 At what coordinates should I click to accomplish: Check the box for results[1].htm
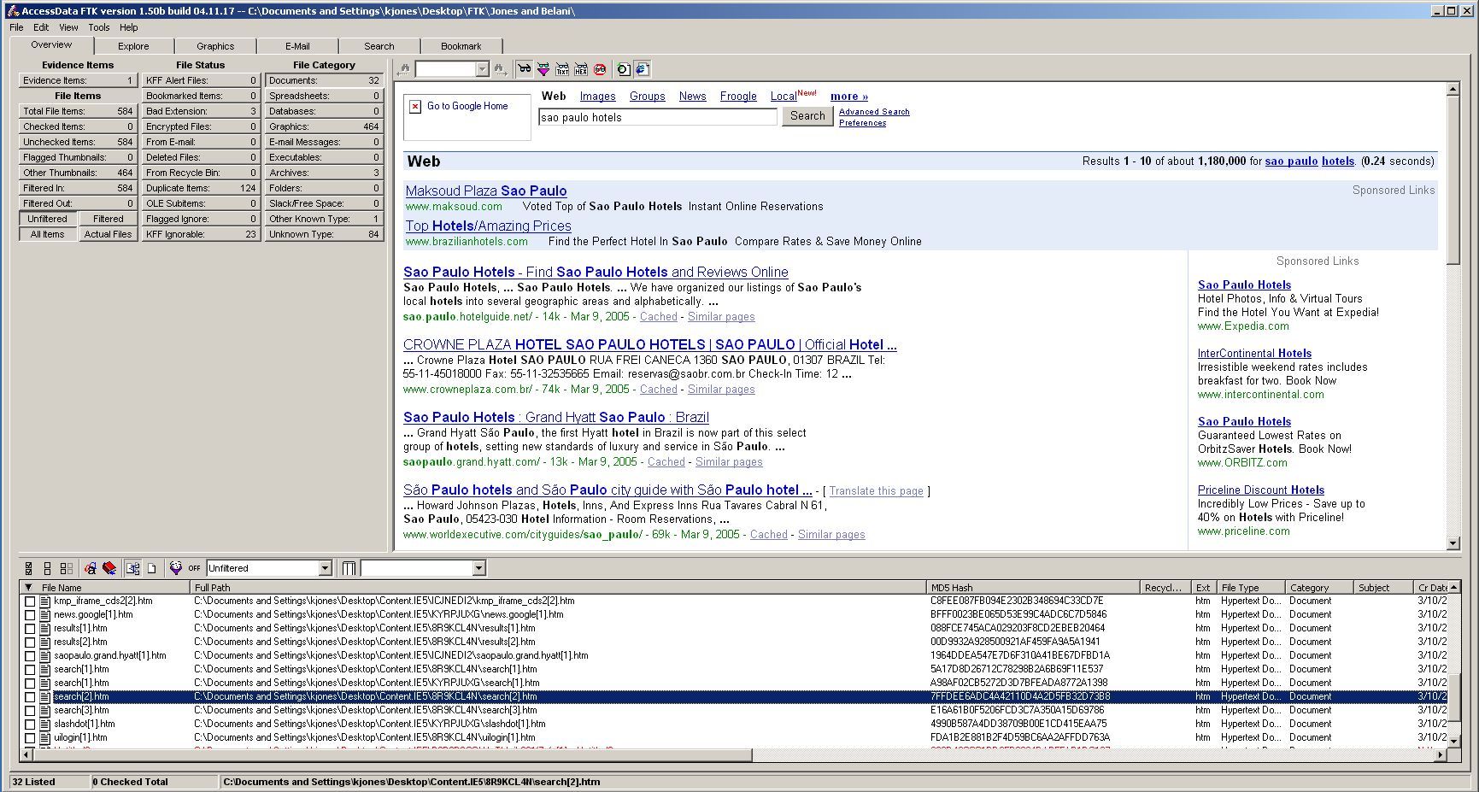[30, 629]
